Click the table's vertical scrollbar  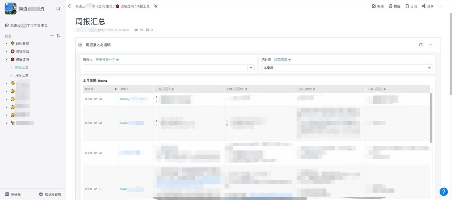coord(431,118)
